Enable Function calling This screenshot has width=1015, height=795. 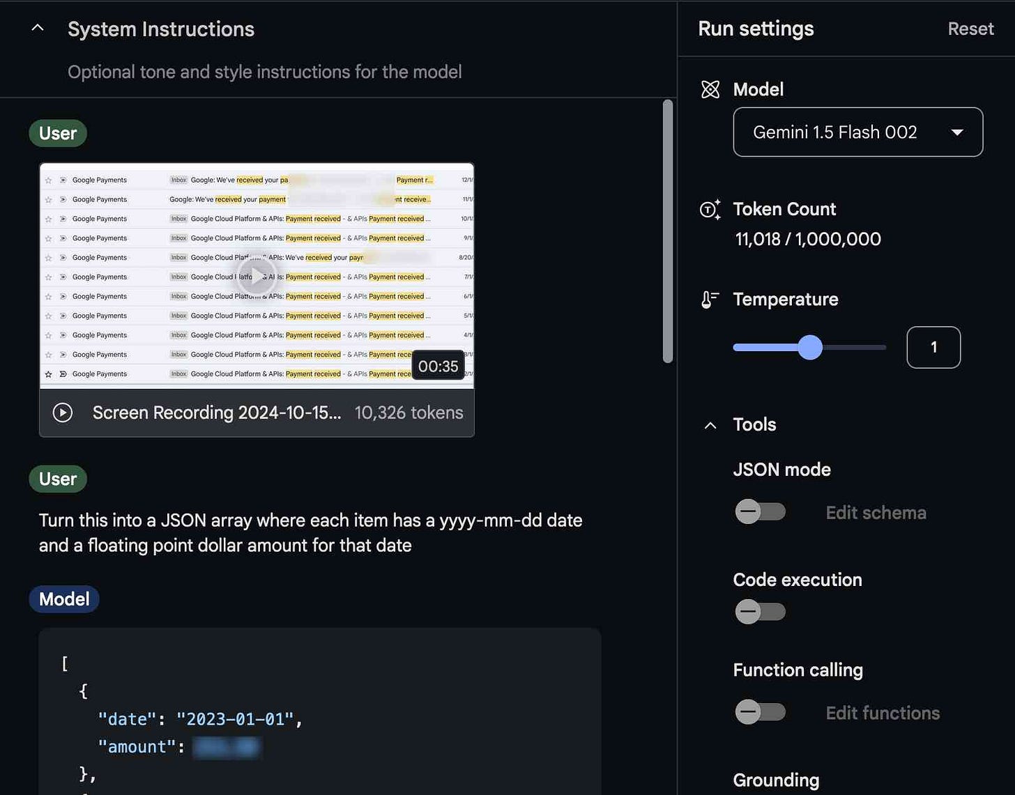760,711
